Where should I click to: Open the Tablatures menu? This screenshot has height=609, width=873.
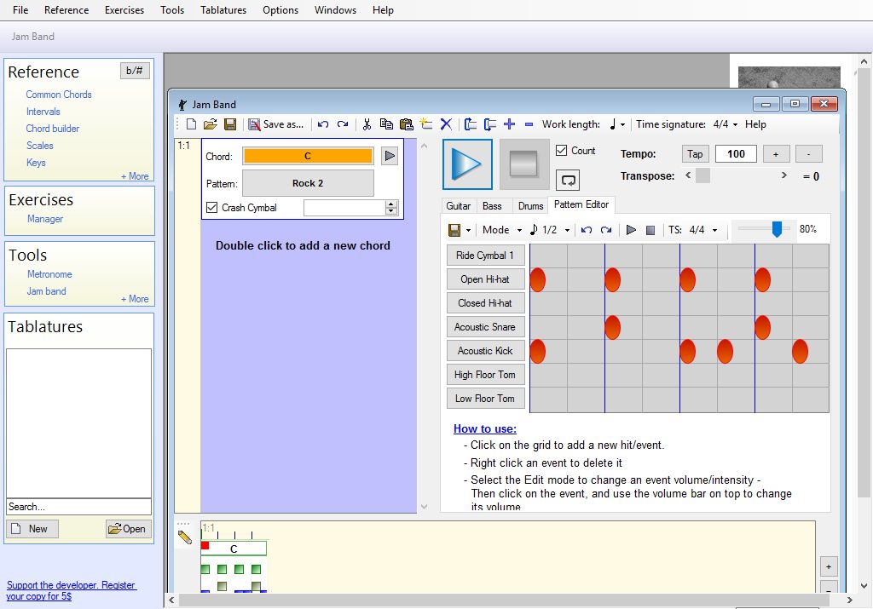(x=223, y=10)
